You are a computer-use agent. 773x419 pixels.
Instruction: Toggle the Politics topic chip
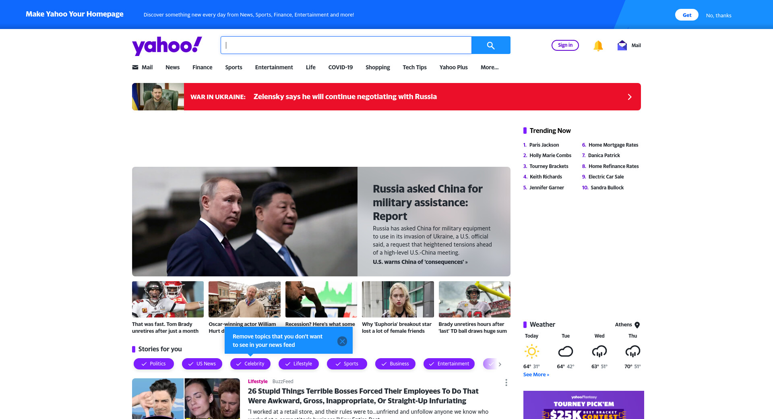[154, 364]
